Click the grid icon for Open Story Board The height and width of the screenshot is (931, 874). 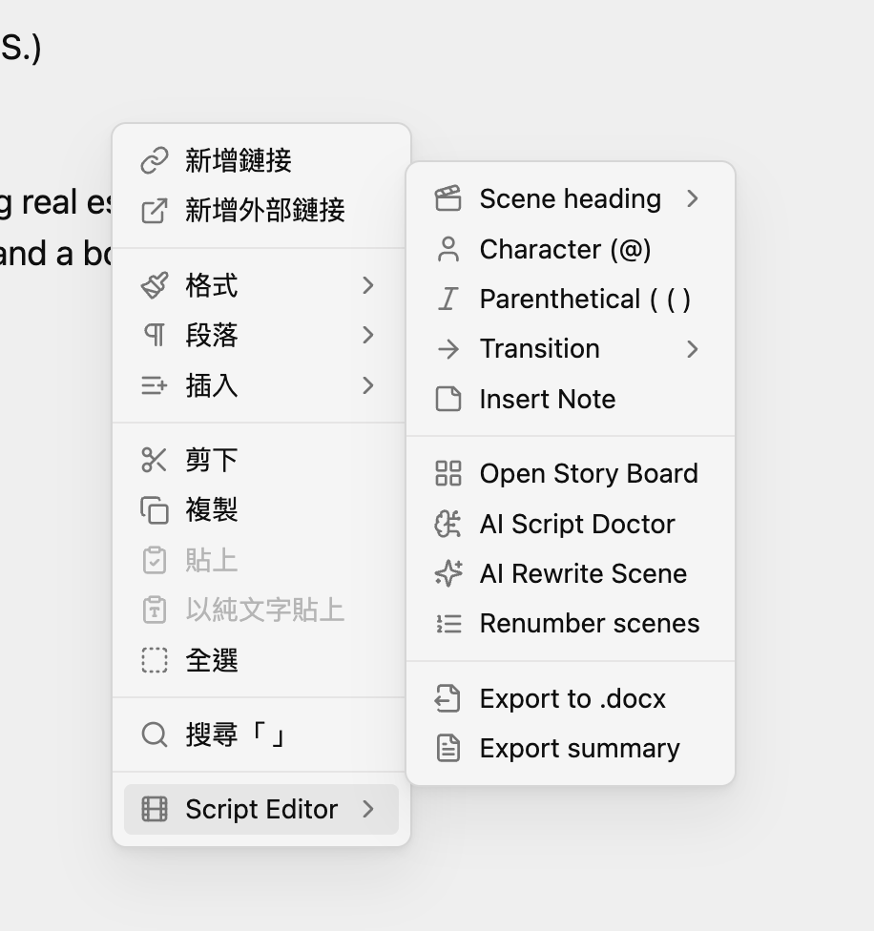pos(448,473)
